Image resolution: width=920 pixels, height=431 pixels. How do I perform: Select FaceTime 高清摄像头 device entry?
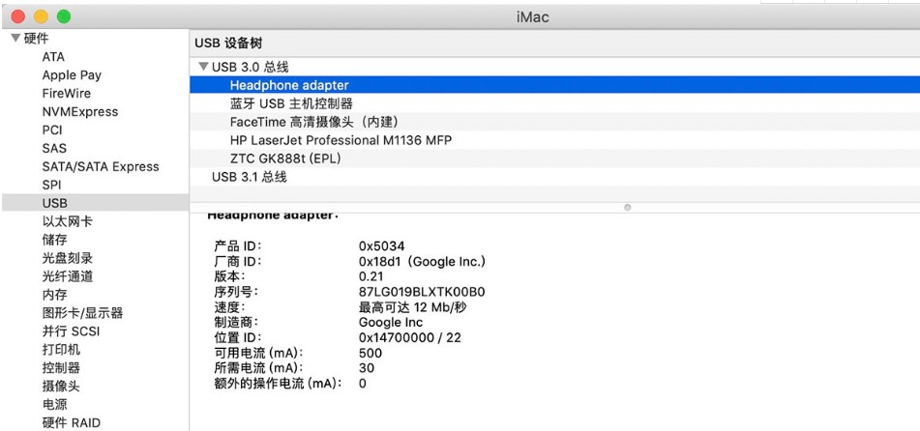coord(314,123)
